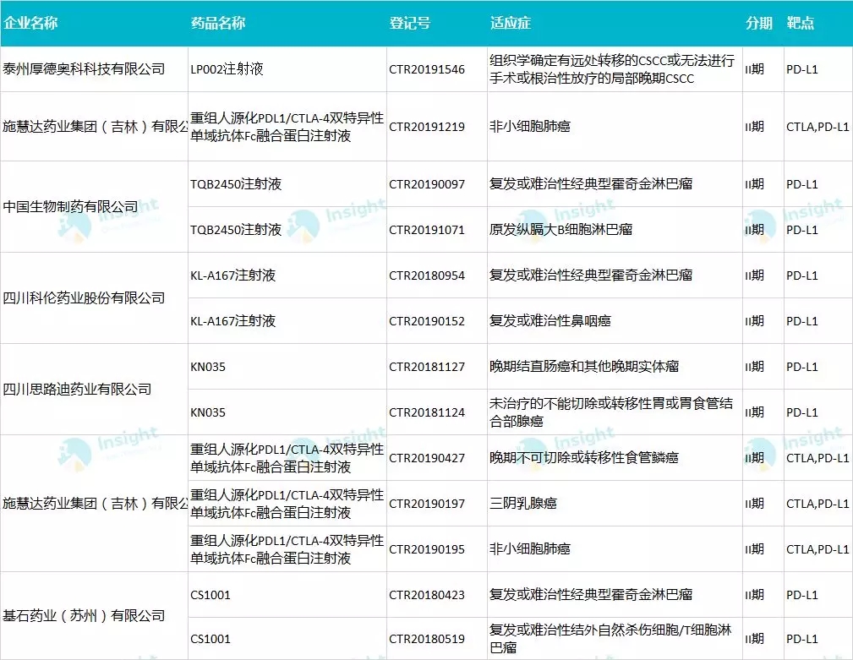Select registration number CTR20180423
This screenshot has height=660, width=853.
pos(427,595)
